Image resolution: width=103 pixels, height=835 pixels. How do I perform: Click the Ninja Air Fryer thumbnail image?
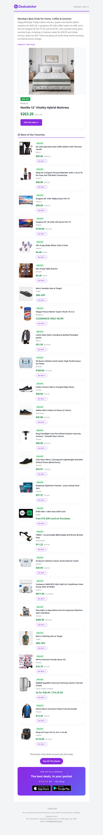26,734
